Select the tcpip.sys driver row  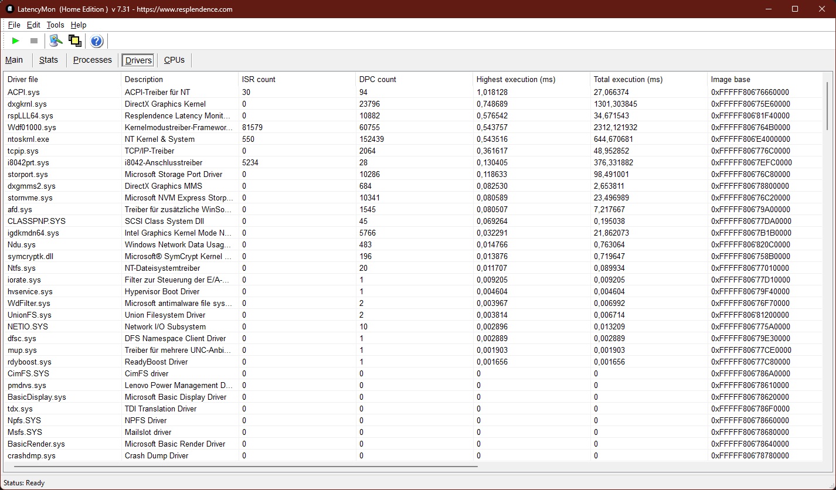coord(413,151)
